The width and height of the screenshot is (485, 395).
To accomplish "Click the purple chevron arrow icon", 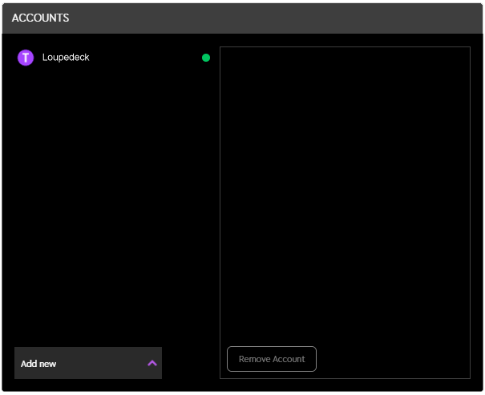I will pos(152,363).
